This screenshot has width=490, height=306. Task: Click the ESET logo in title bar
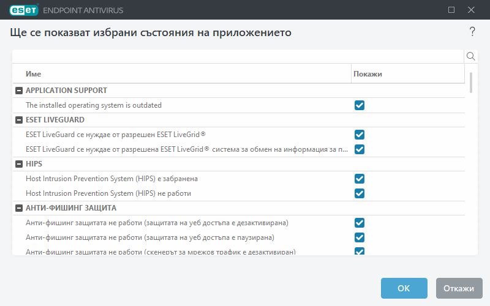tap(23, 10)
